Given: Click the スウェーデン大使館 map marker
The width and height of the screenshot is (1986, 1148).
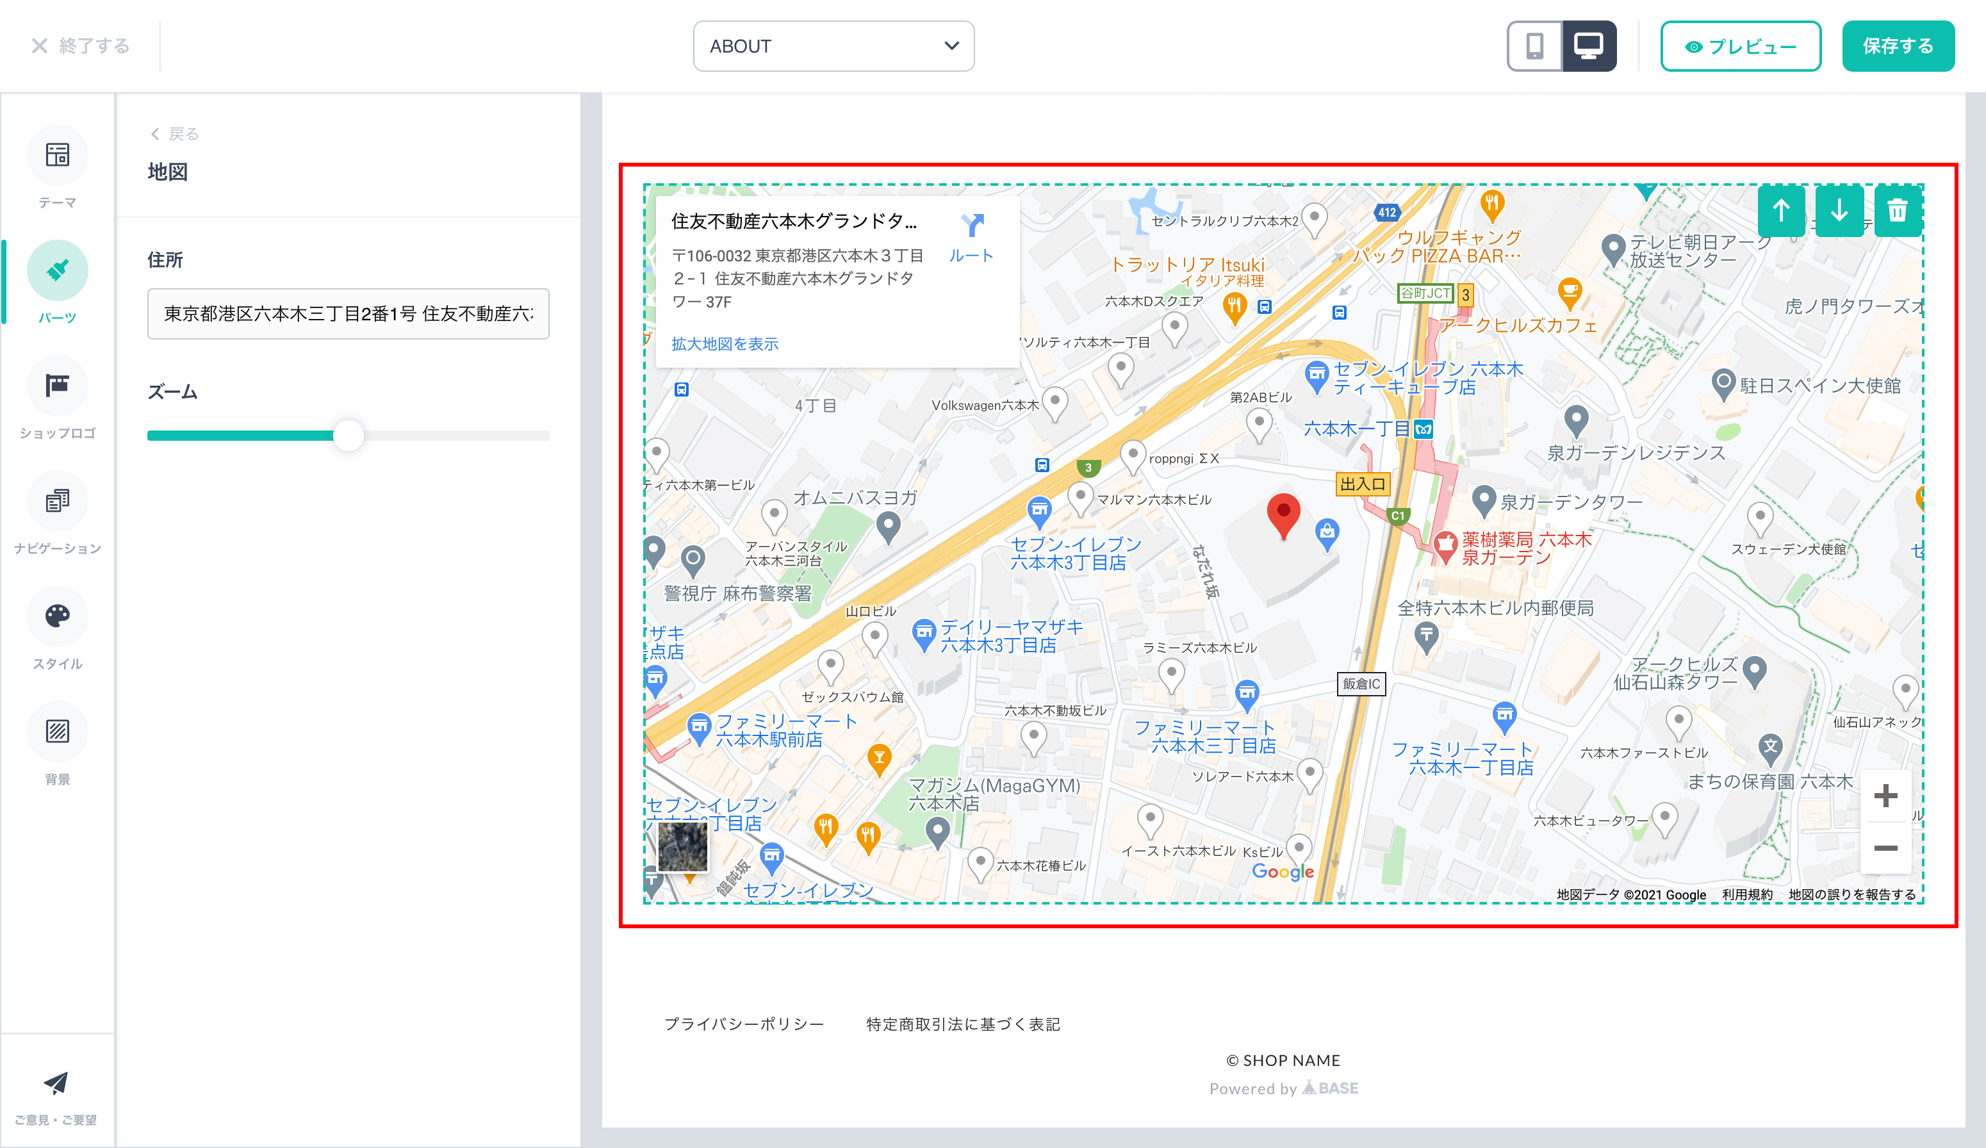Looking at the screenshot, I should pyautogui.click(x=1760, y=518).
